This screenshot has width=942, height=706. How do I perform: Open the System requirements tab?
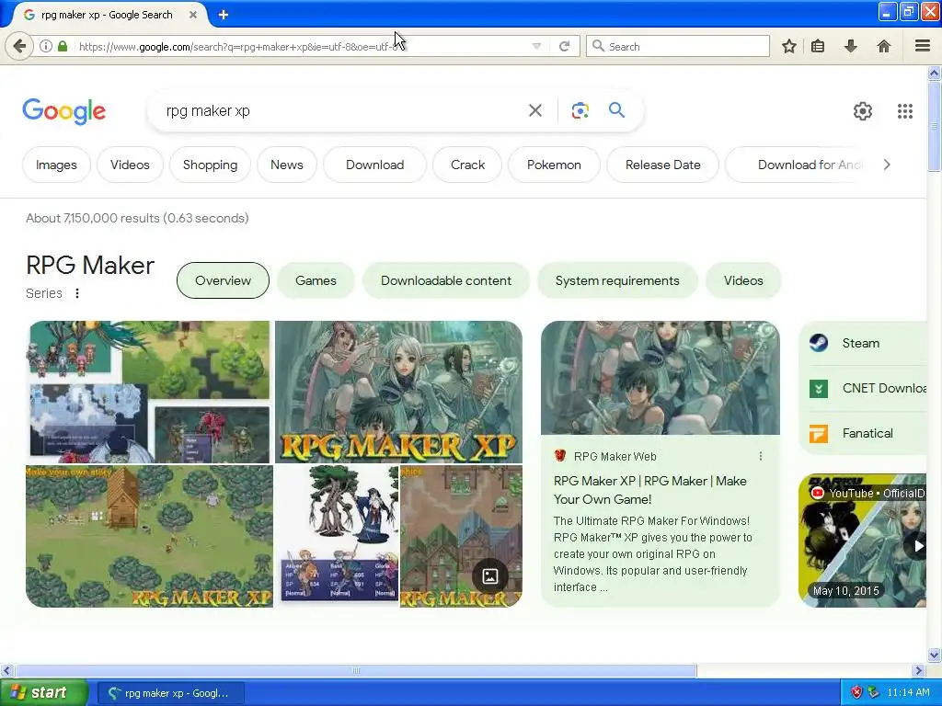(x=617, y=280)
